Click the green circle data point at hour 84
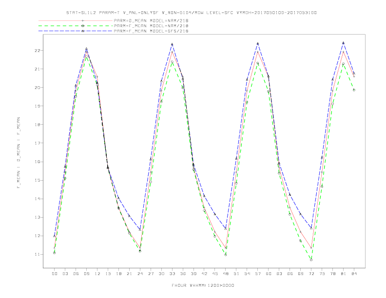 click(x=354, y=90)
